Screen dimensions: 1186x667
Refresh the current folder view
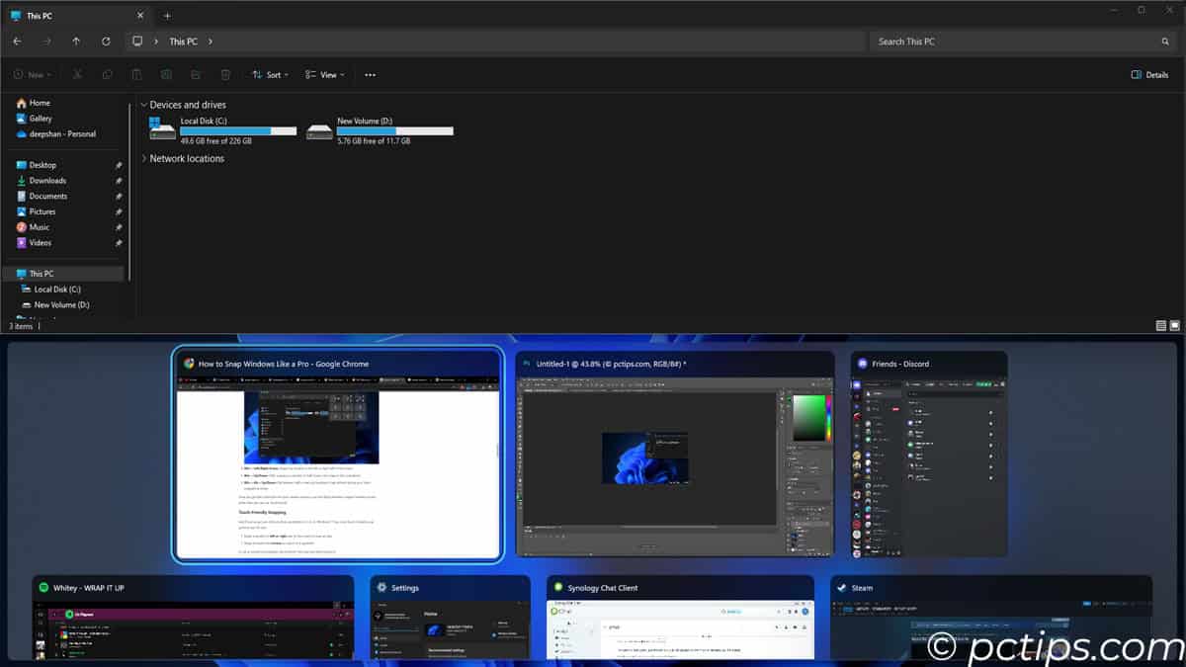(x=106, y=41)
